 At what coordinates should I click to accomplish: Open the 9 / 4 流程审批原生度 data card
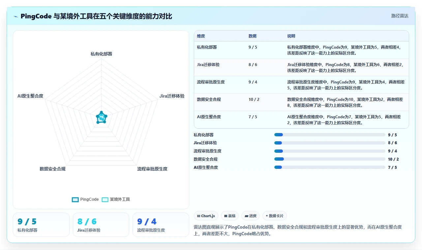[161, 225]
